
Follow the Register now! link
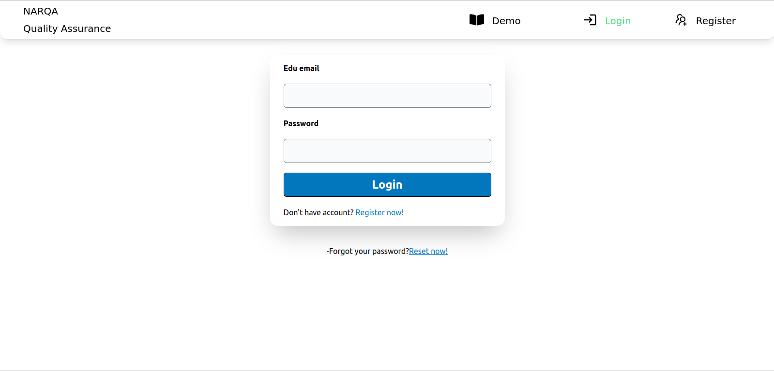pyautogui.click(x=379, y=212)
